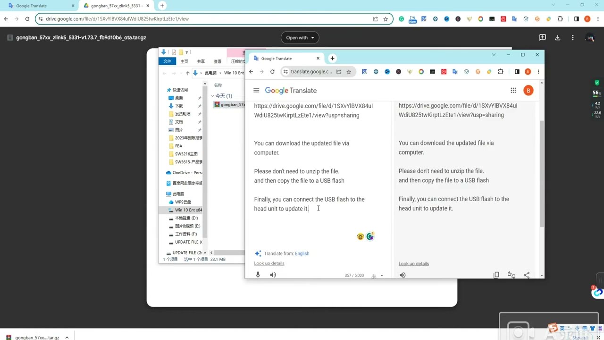This screenshot has height=340, width=604.
Task: Open the Grammarly widget in source box
Action: click(x=370, y=236)
